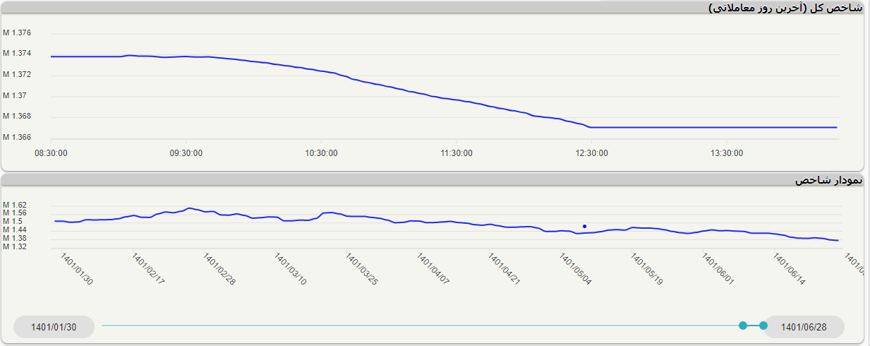Click the شاخص کل panel title
Viewport: 870px width, 346px height.
(x=785, y=8)
